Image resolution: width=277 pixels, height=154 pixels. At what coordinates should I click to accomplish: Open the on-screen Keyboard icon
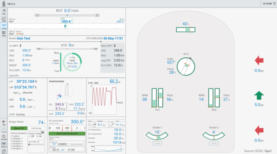pos(4,144)
